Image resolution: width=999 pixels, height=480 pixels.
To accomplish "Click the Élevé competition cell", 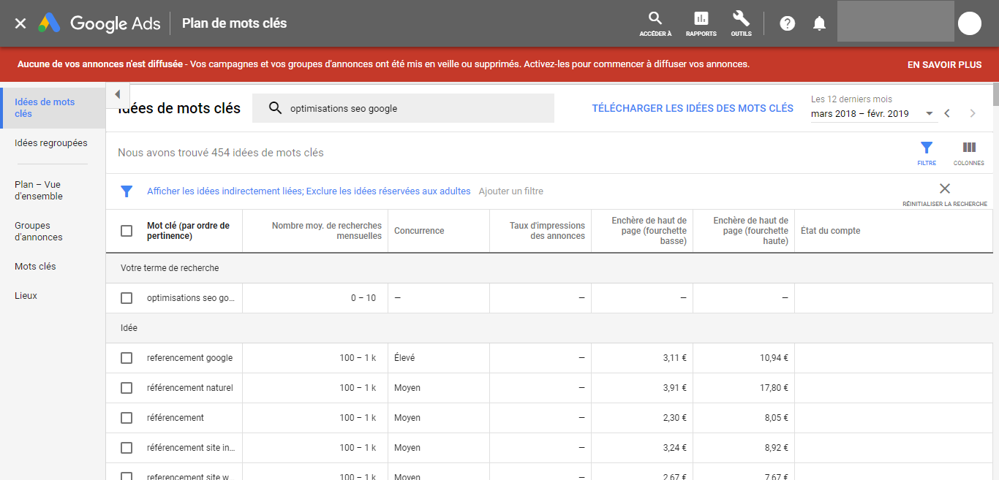I will point(404,358).
